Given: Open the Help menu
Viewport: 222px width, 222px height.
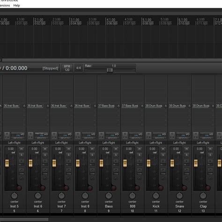Looking at the screenshot, I should [x=16, y=6].
